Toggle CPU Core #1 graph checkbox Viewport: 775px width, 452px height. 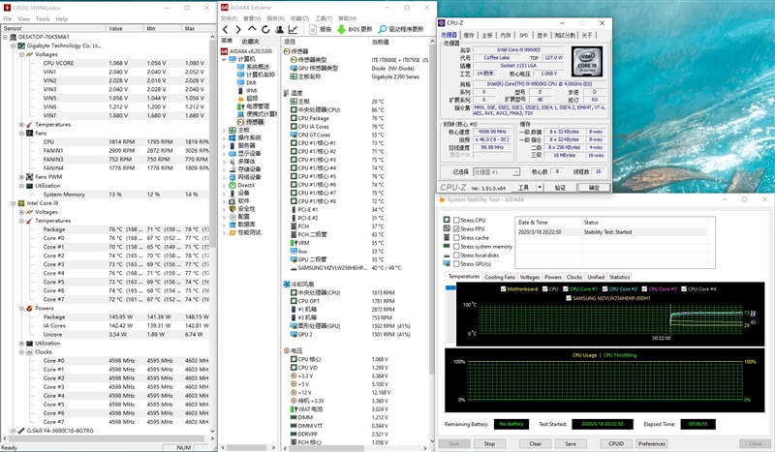(x=566, y=289)
